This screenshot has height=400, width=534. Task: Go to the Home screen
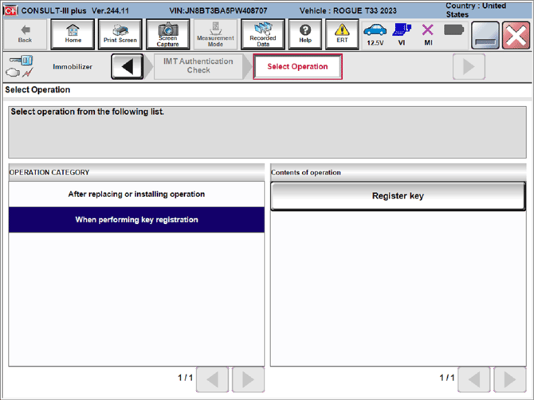click(x=73, y=34)
